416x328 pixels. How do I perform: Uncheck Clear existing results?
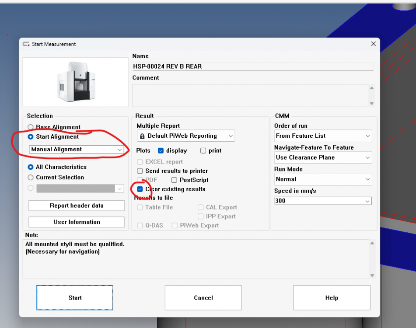140,189
